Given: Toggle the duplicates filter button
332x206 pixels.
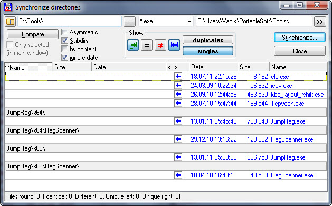Looking at the screenshot, I should [x=208, y=40].
